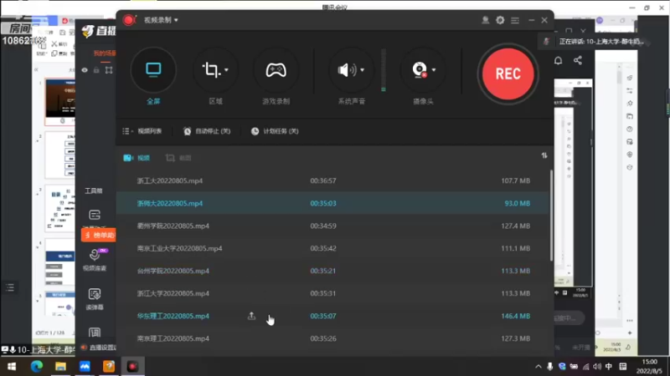Click the frame/resize icon in live app sidebar

pyautogui.click(x=109, y=70)
